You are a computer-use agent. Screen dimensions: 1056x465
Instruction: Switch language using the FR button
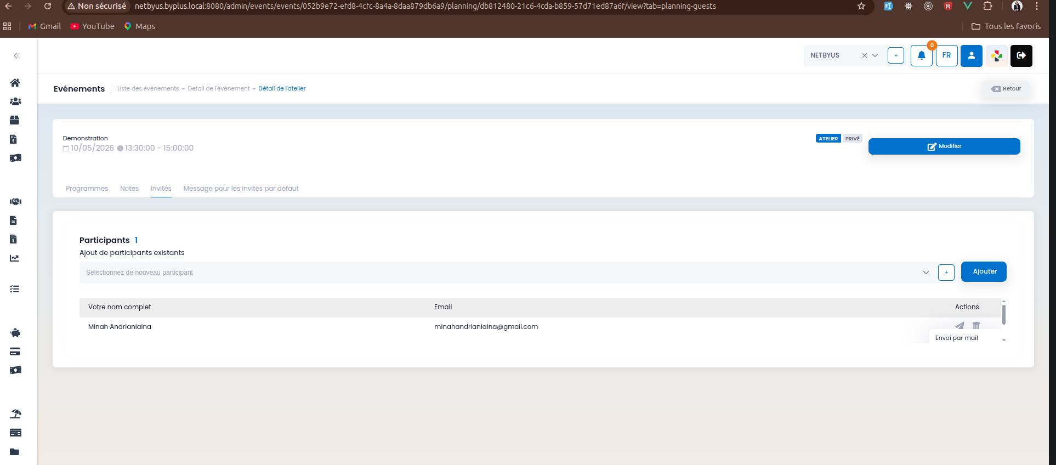[946, 55]
